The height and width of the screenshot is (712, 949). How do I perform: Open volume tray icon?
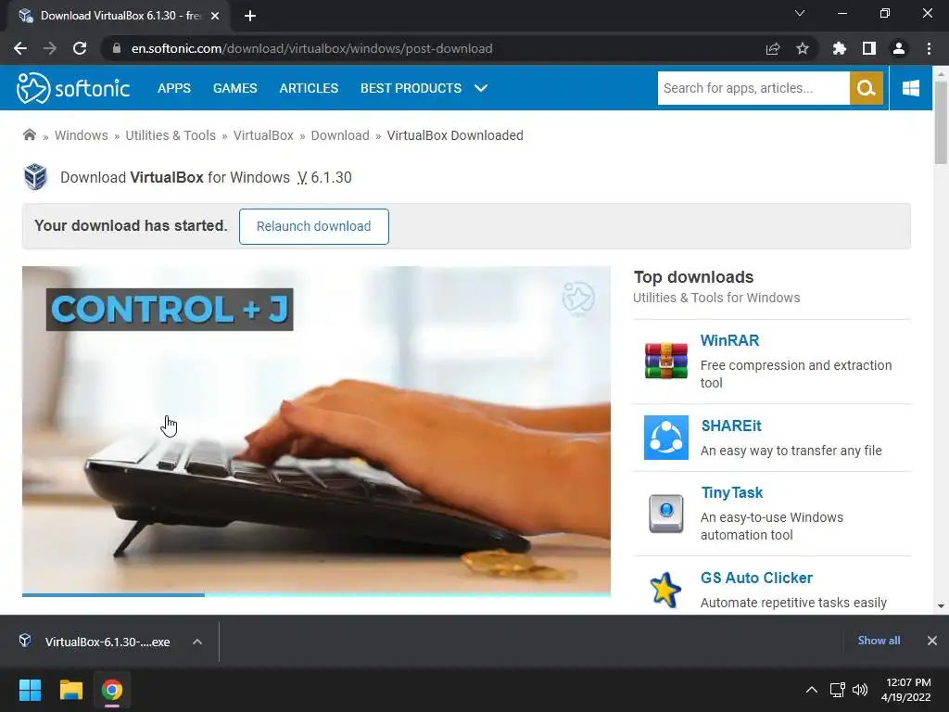(x=859, y=690)
